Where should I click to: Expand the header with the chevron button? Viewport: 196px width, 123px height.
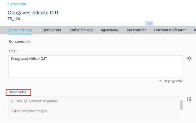coord(149,24)
